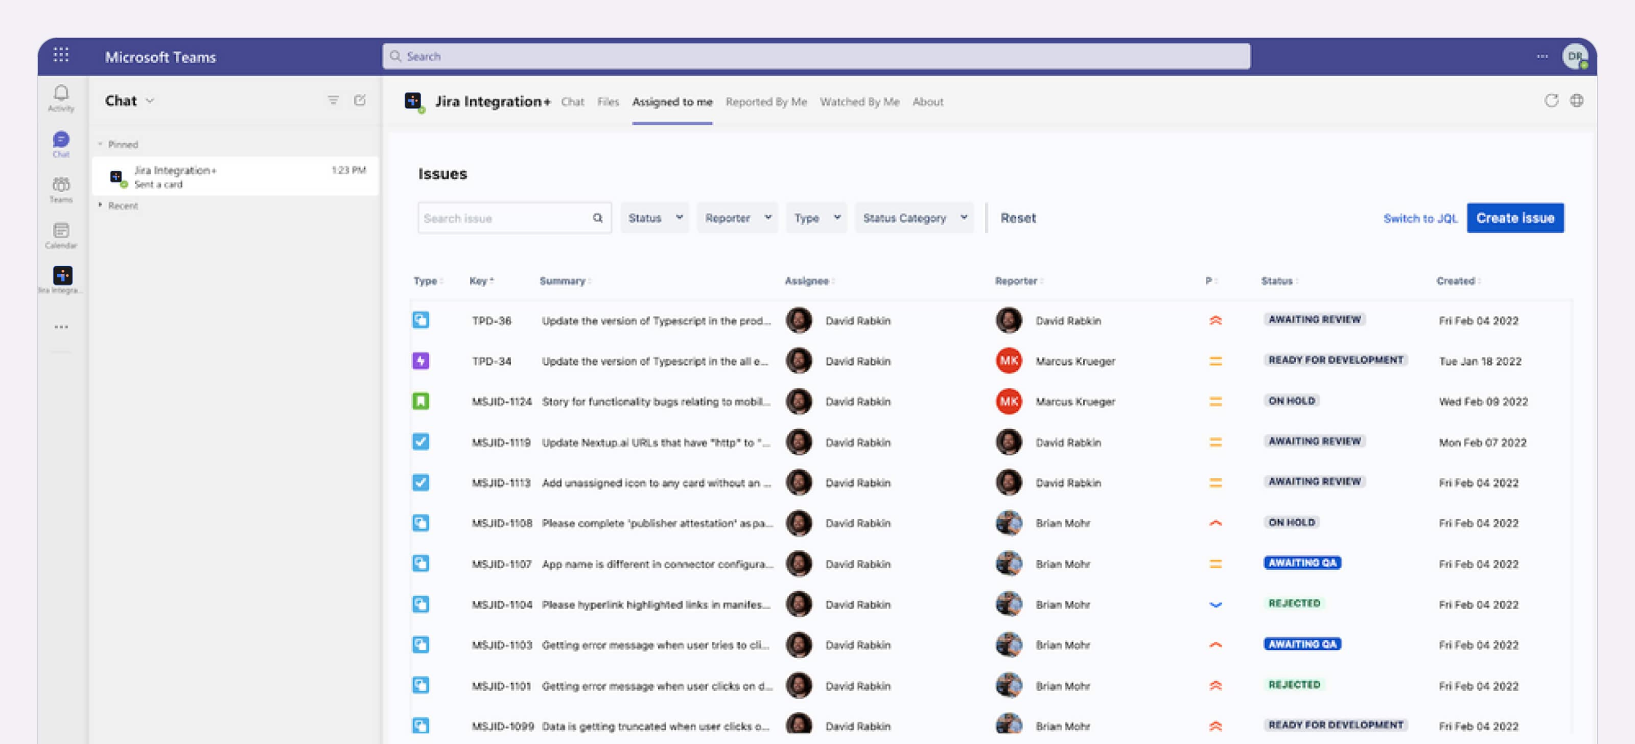This screenshot has width=1635, height=744.
Task: Click the ON HOLD status of MSJID-1124
Action: coord(1291,400)
